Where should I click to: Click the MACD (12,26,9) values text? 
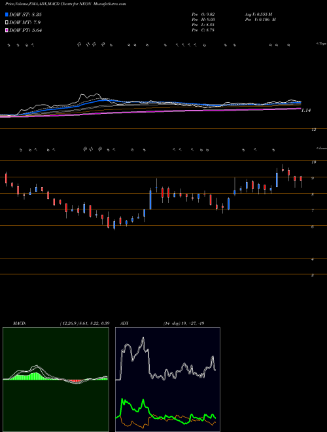[x=84, y=323]
